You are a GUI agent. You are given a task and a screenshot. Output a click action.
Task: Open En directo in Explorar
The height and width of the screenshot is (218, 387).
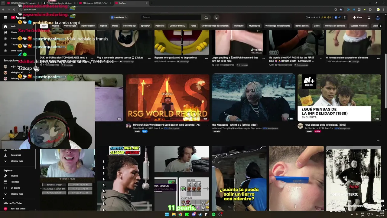click(x=15, y=188)
